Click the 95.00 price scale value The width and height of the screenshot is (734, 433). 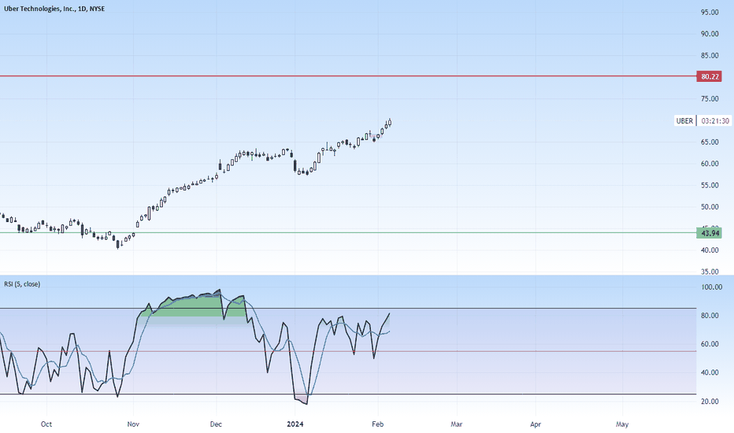(710, 12)
